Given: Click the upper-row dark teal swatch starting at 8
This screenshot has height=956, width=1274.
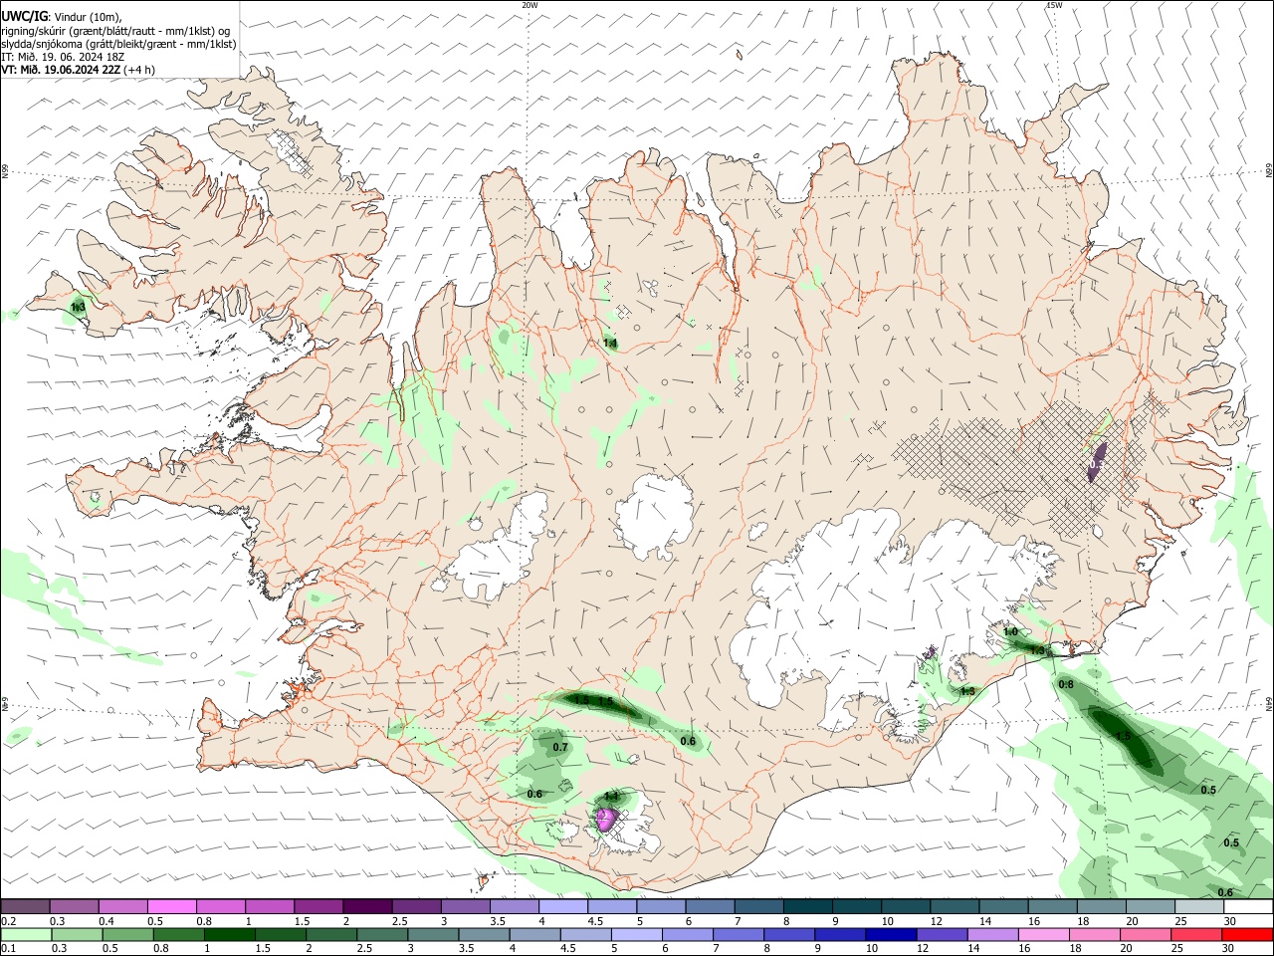Looking at the screenshot, I should pos(807,906).
